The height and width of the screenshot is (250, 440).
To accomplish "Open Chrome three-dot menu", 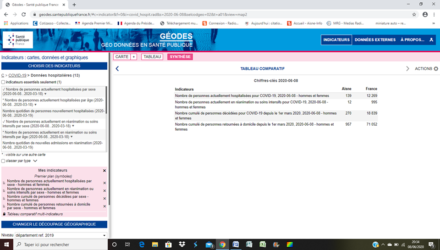I will pos(434,15).
